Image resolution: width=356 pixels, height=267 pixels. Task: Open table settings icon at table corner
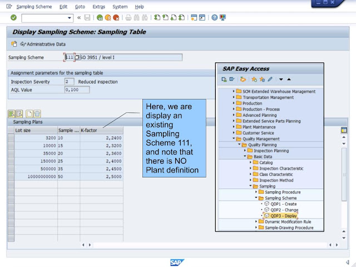click(344, 130)
